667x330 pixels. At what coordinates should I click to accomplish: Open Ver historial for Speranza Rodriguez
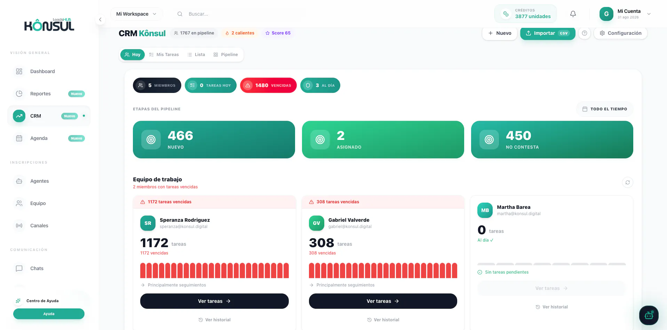(x=214, y=320)
